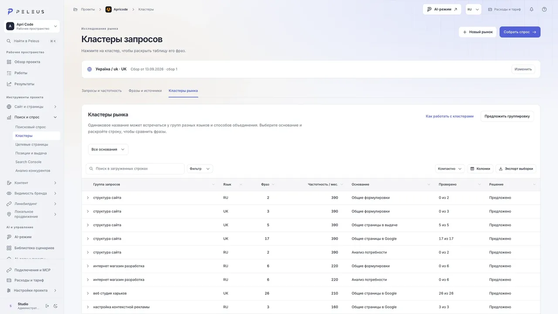Screen dimensions: 558x314
Task: Click the notifications bell icon
Action: (x=531, y=9)
